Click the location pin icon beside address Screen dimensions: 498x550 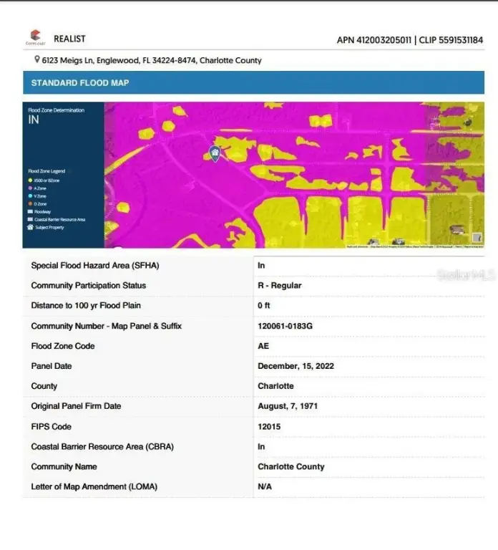(37, 60)
